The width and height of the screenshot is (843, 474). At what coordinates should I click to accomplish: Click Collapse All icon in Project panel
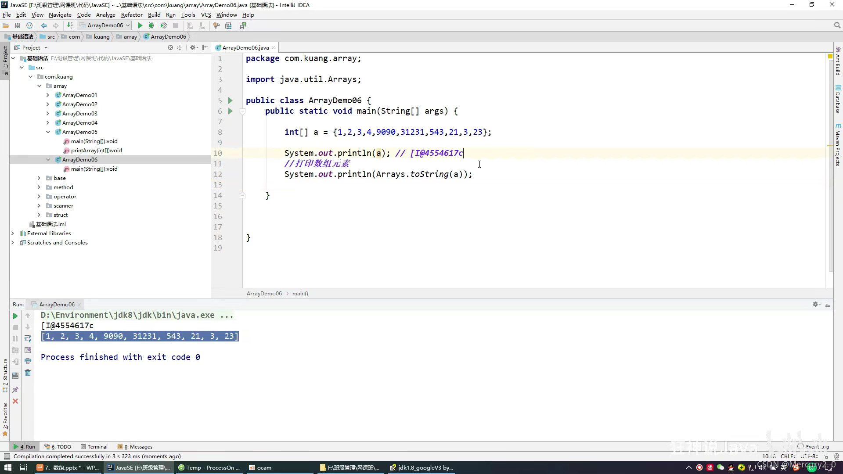[180, 47]
